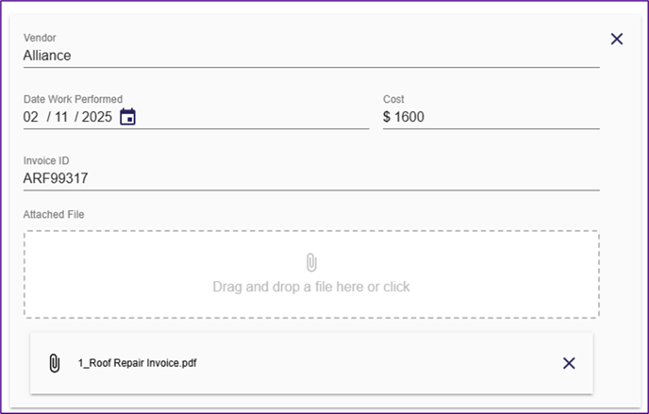Select the year 2025 in date field
Viewport: 649px width, 414px height.
(x=97, y=117)
